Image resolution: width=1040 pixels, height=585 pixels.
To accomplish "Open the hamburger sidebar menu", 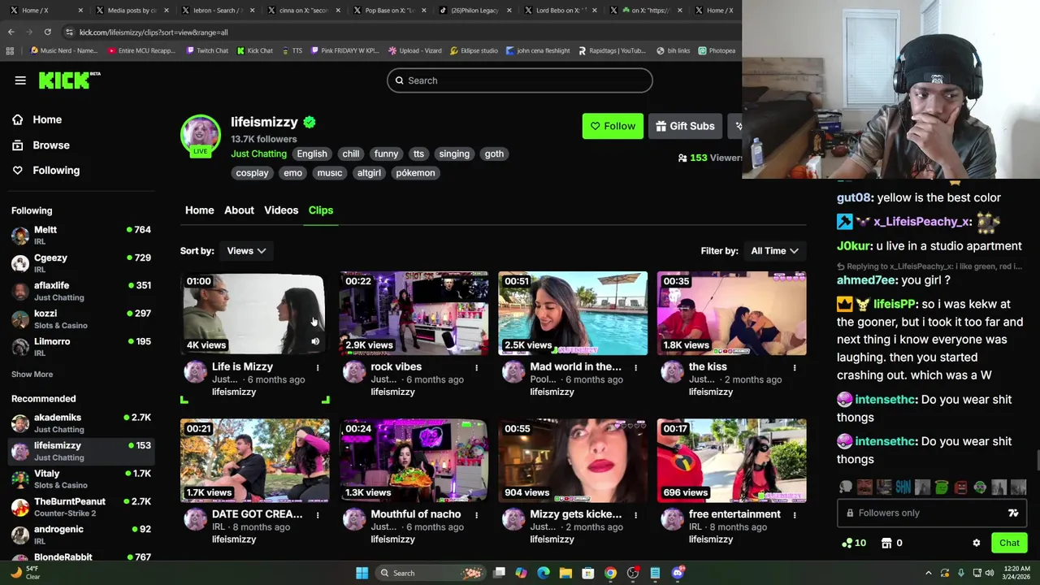I will click(20, 80).
